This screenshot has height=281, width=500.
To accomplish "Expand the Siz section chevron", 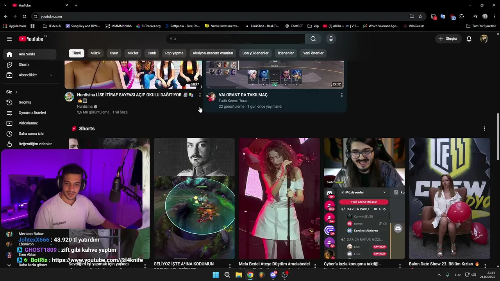I will 16,92.
